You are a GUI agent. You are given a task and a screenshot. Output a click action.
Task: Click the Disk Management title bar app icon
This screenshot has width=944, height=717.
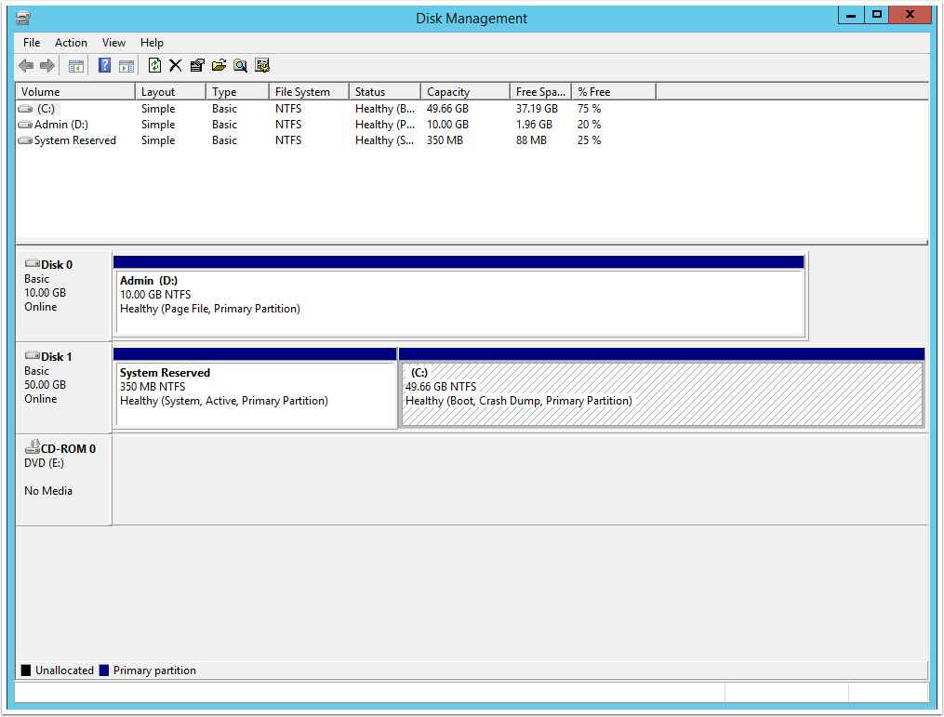[x=23, y=18]
